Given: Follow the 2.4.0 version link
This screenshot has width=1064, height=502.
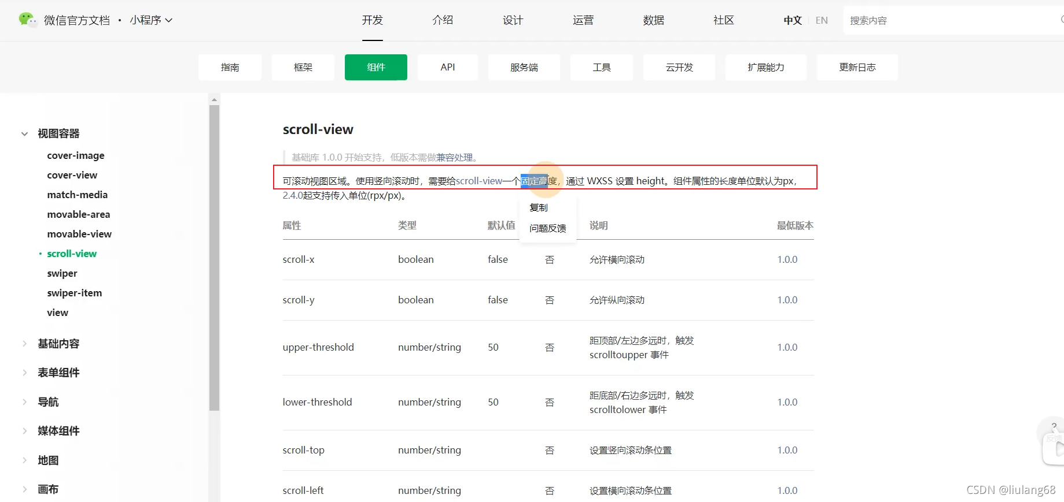Looking at the screenshot, I should [293, 195].
